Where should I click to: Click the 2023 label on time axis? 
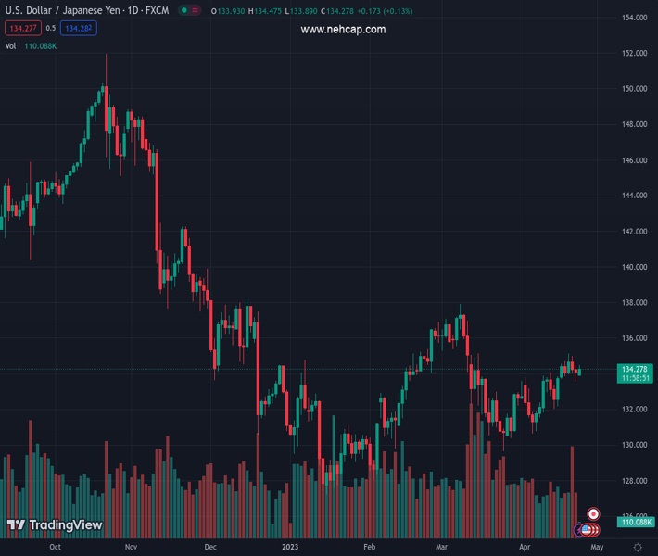(x=290, y=547)
